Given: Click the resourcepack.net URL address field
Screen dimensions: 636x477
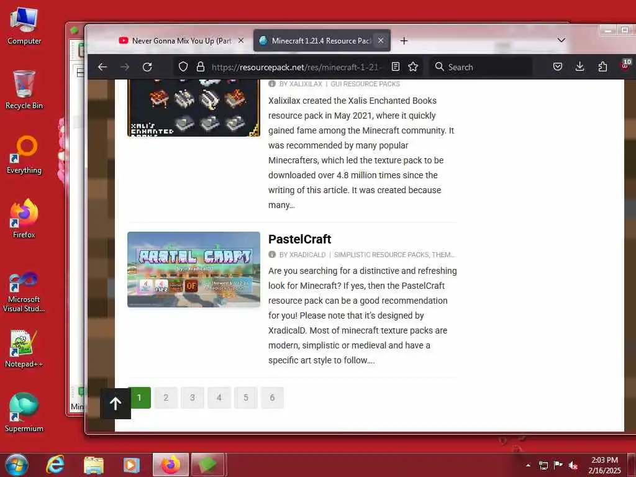Looking at the screenshot, I should pos(296,67).
